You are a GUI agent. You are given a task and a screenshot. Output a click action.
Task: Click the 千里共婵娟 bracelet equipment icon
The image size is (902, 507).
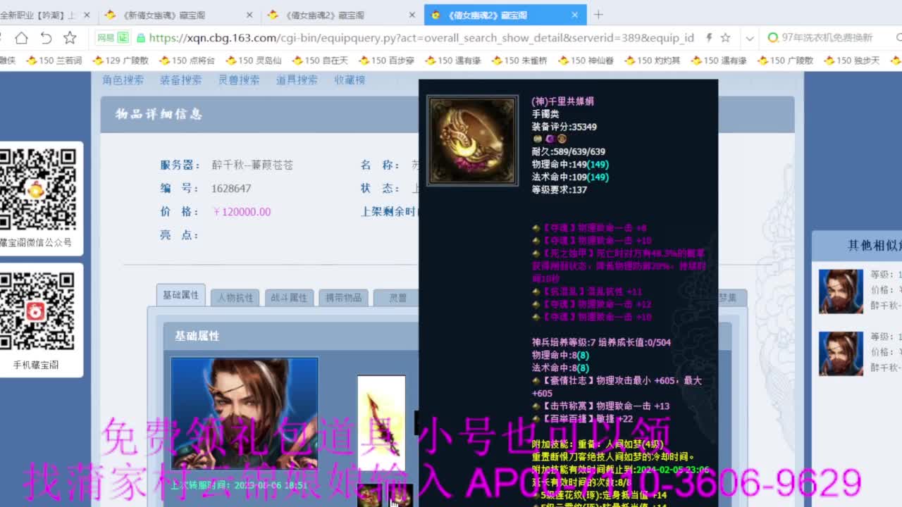(471, 139)
